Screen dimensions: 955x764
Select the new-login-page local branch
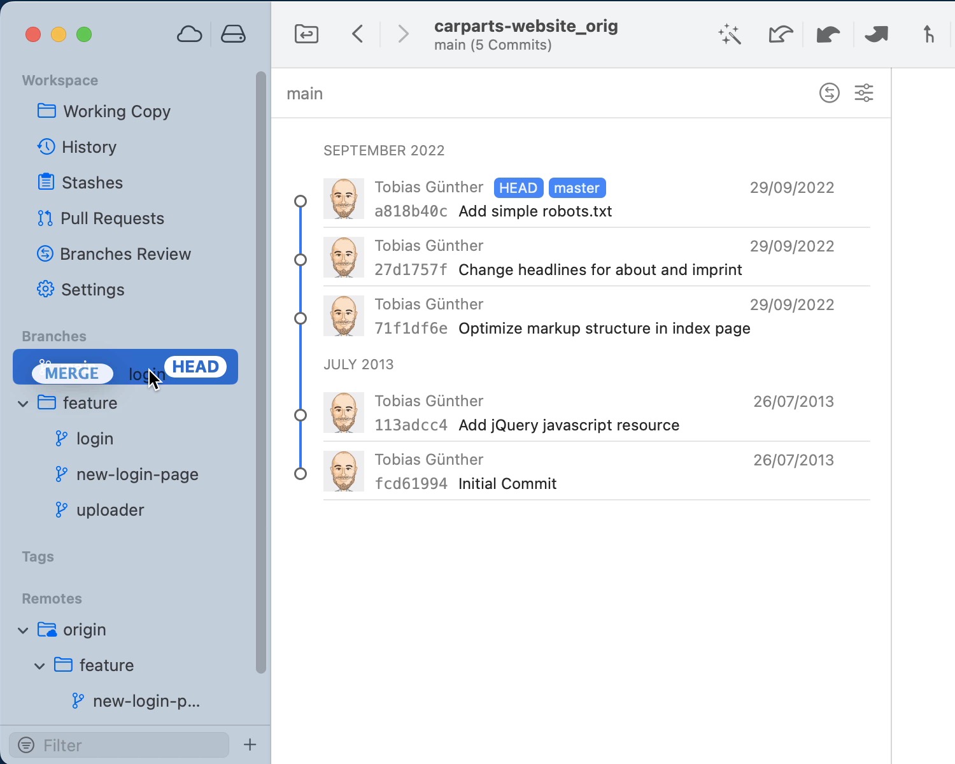coord(137,474)
